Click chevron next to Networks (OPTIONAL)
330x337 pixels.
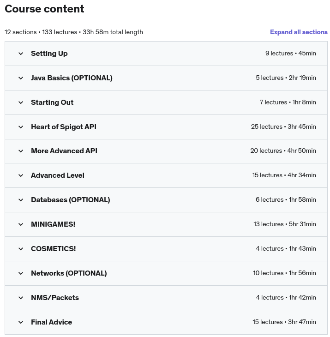[x=21, y=273]
